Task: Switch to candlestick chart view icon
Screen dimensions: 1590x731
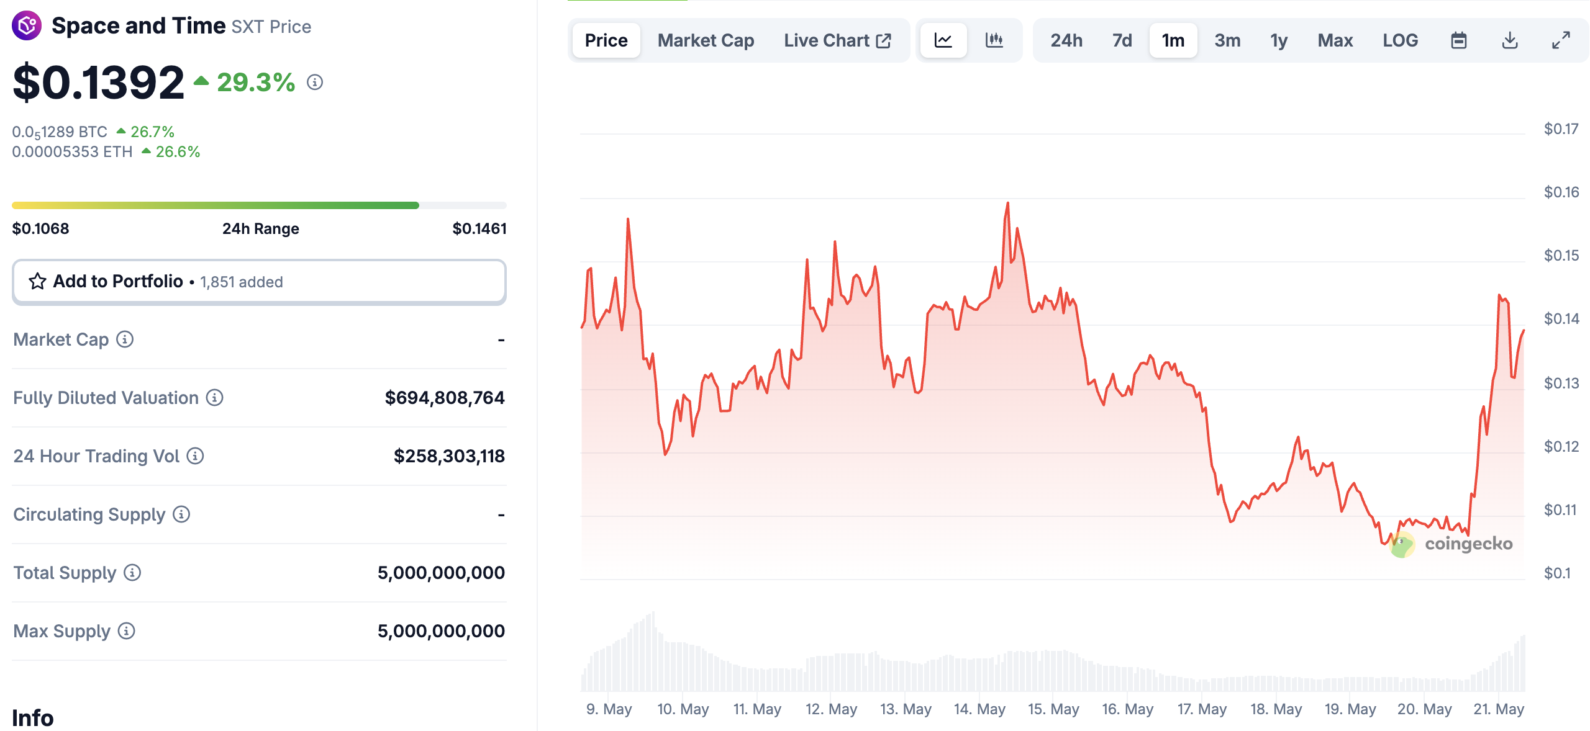Action: point(994,40)
